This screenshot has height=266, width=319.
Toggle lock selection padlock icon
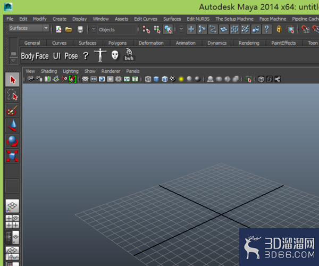coord(279,29)
